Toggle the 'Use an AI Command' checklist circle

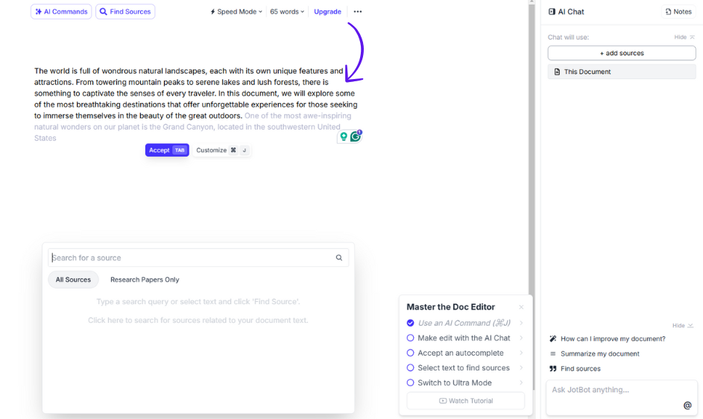(410, 323)
